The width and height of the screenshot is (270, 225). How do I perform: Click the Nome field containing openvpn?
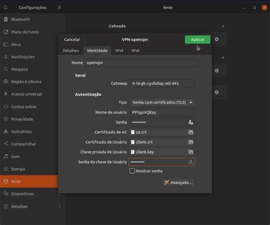141,63
